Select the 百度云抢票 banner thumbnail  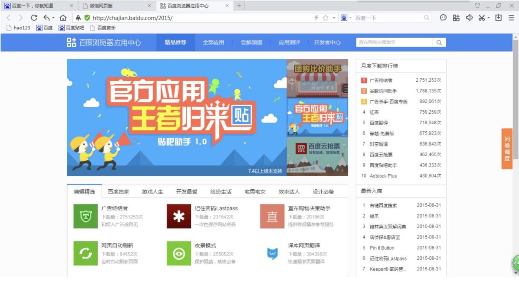317,156
